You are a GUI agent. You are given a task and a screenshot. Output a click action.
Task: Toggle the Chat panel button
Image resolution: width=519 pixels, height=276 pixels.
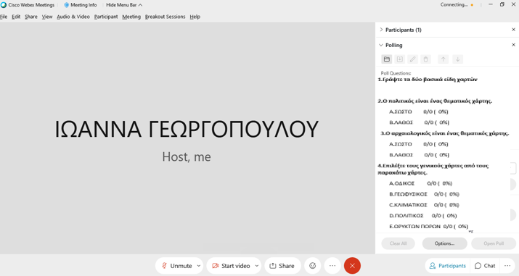(485, 266)
